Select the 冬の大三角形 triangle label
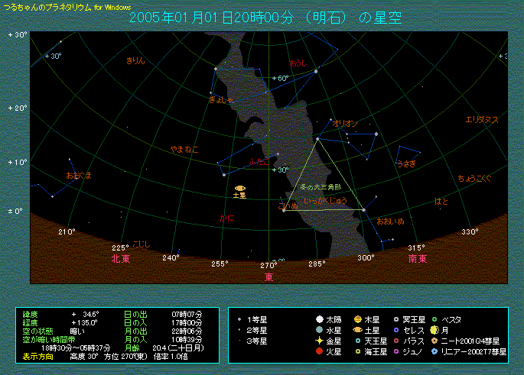 click(x=321, y=186)
